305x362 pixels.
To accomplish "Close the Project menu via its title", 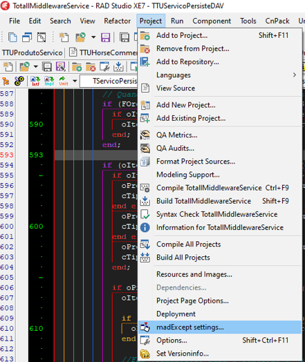I will (x=151, y=21).
